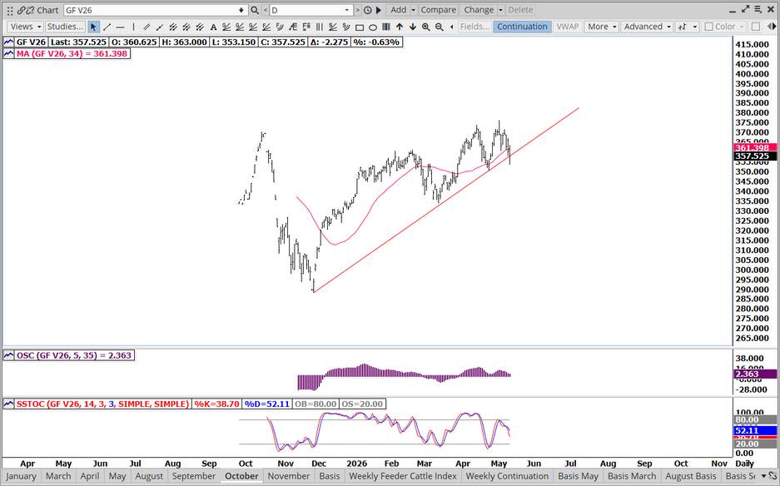Viewport: 780px width, 486px height.
Task: Zoom in on the chart
Action: point(426,27)
